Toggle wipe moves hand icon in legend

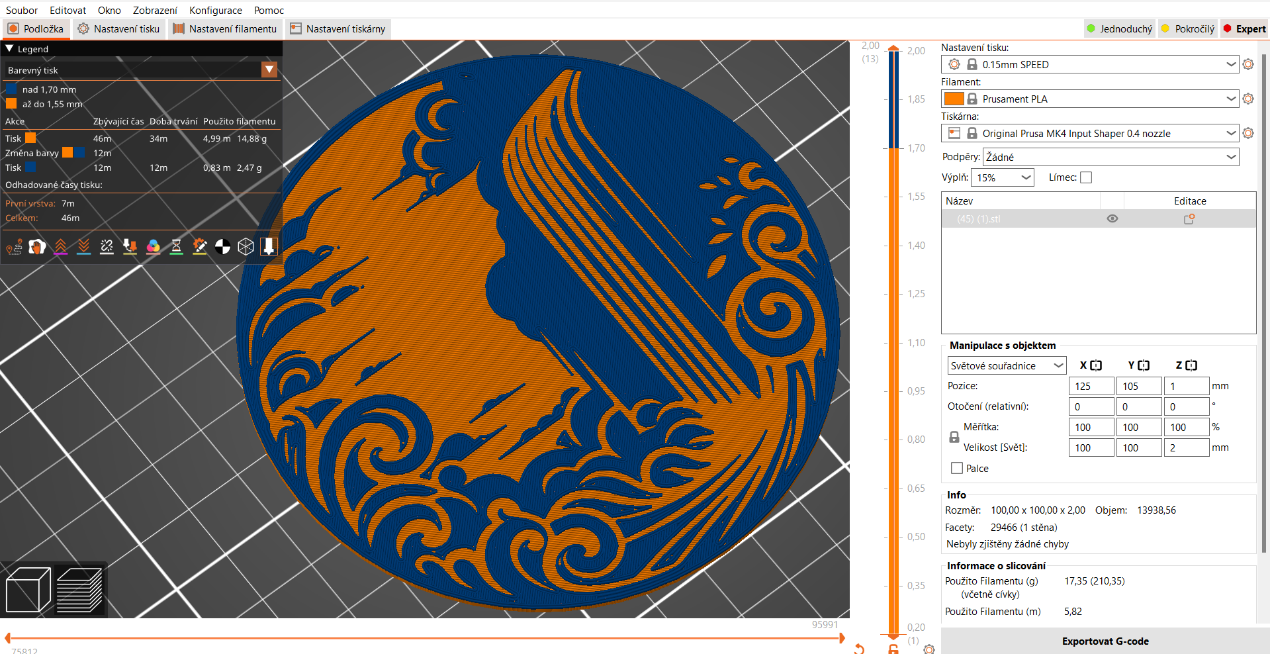coord(37,247)
